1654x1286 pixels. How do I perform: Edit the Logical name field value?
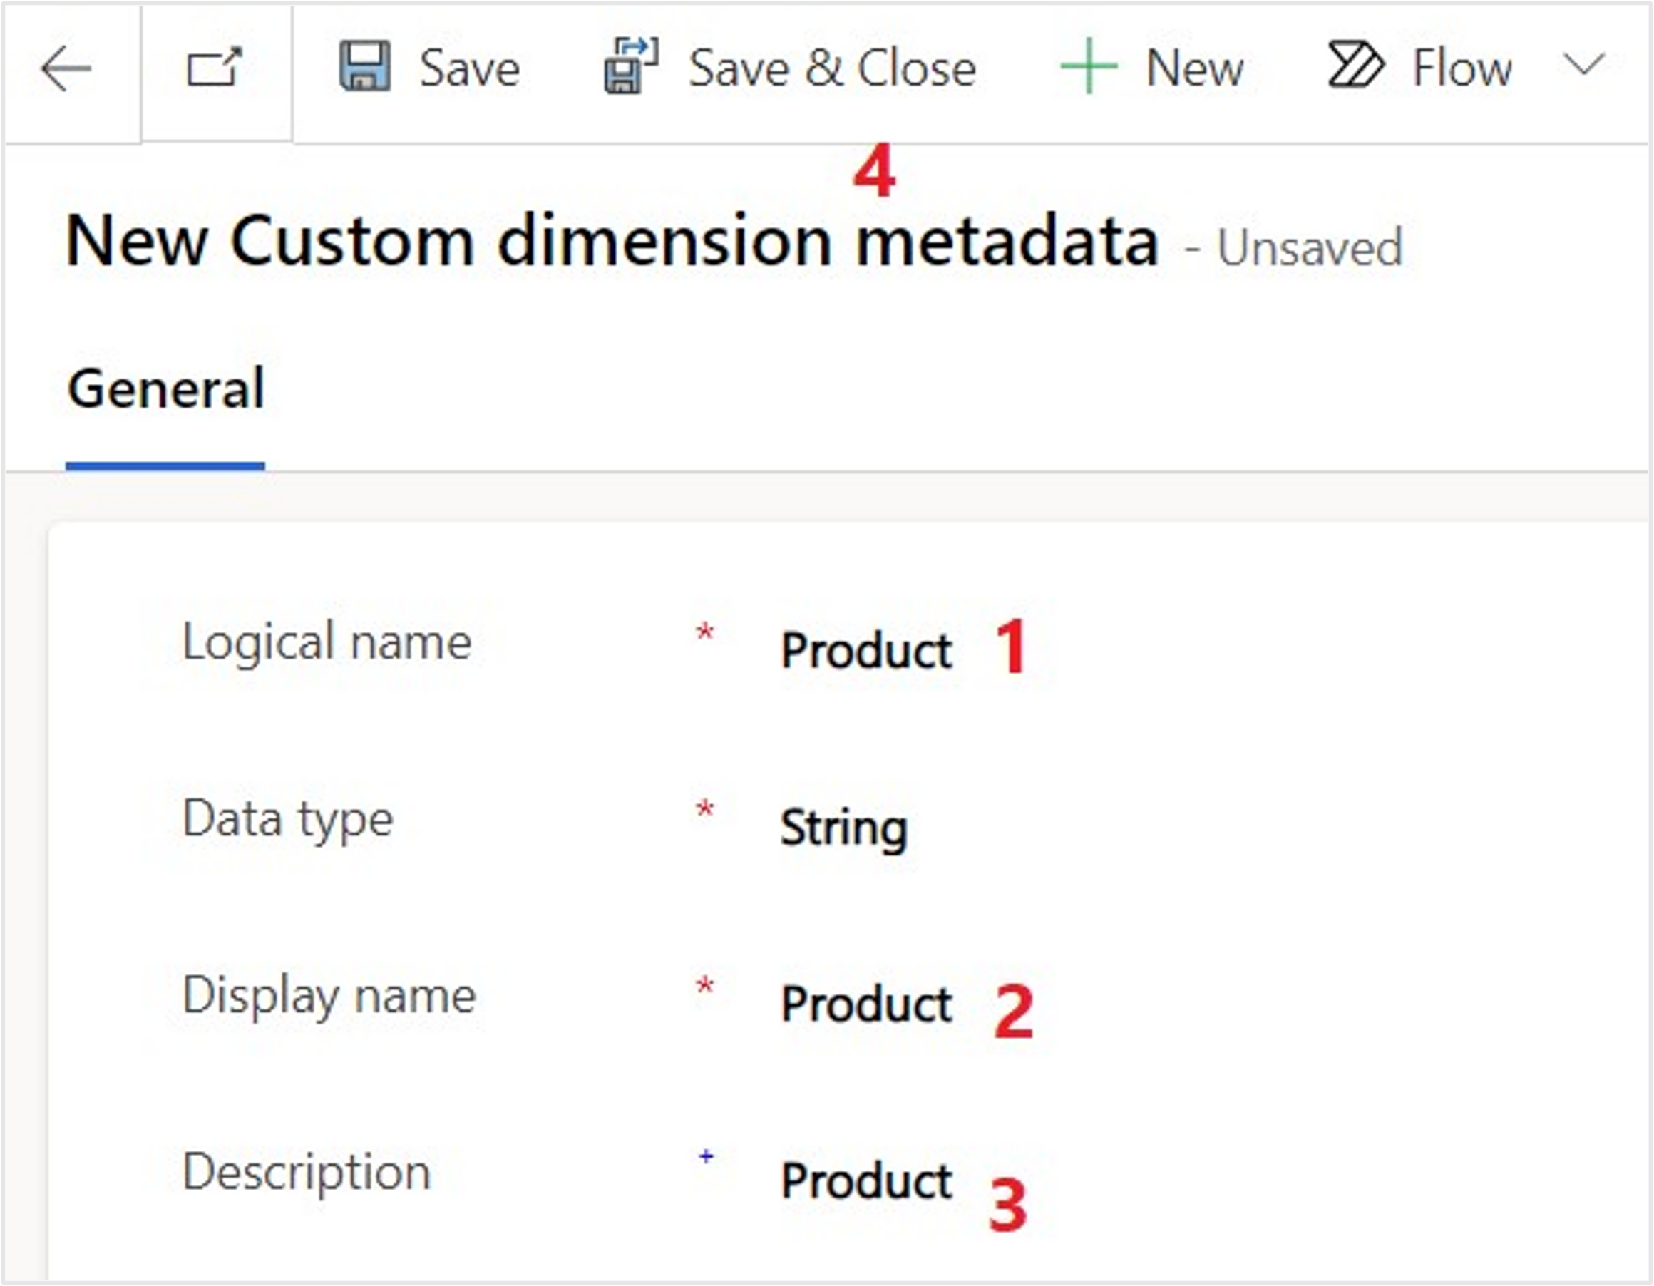click(865, 651)
